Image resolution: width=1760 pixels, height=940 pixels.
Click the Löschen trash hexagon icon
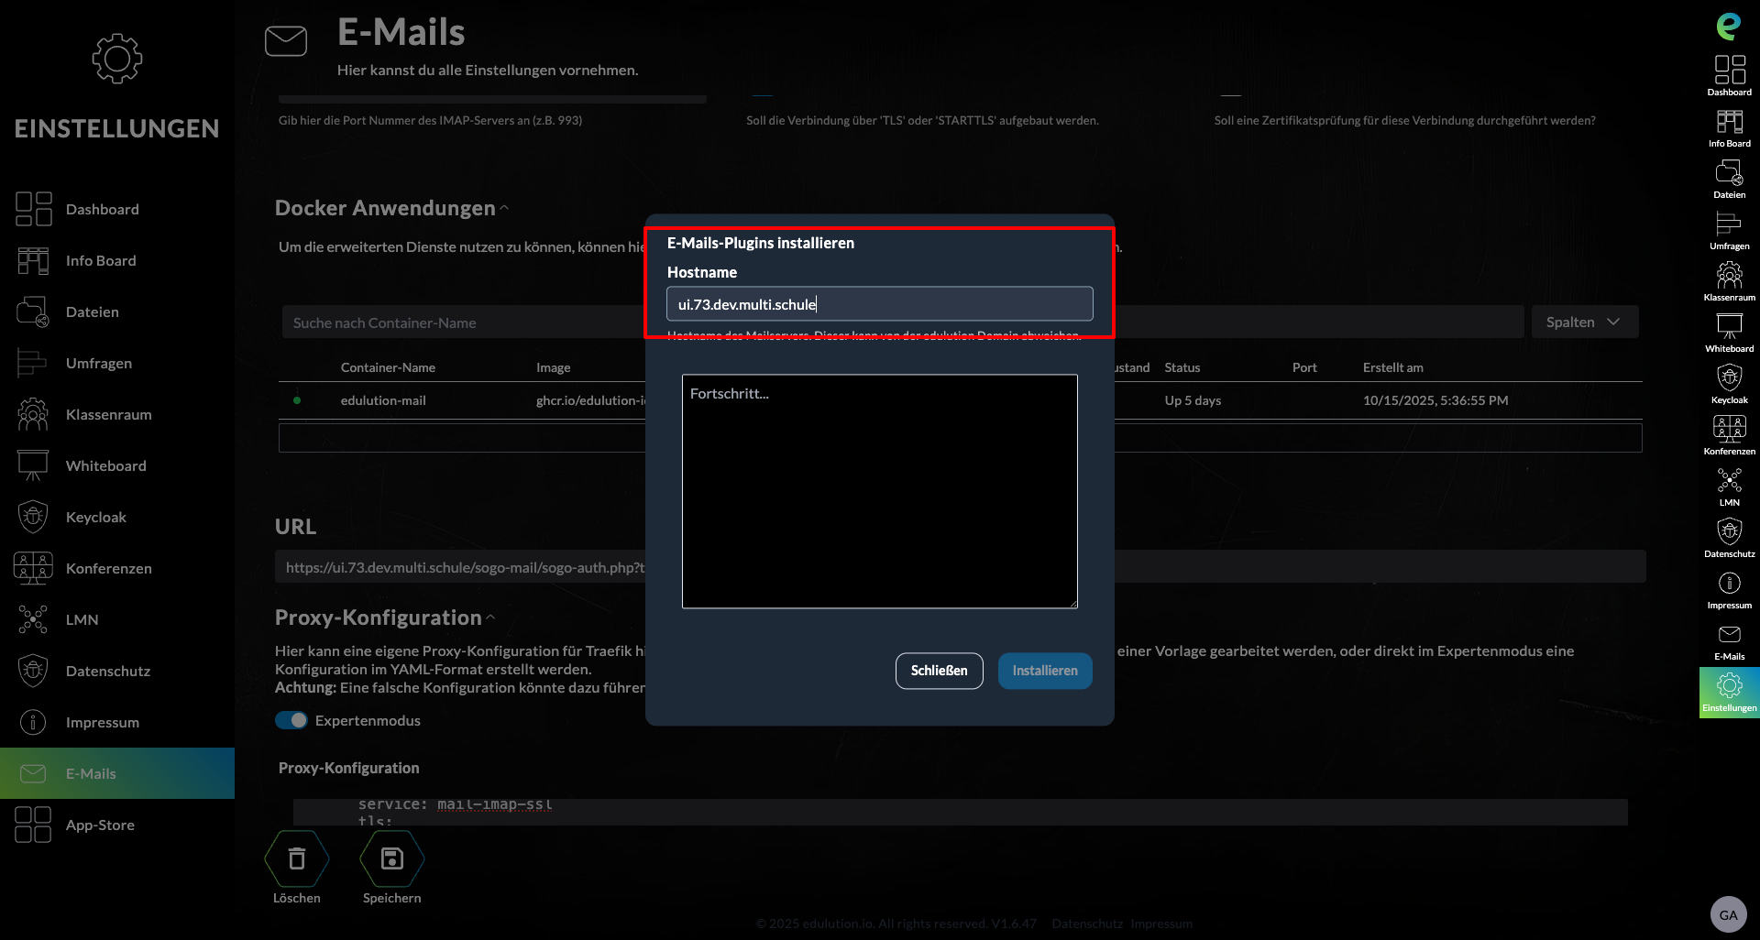coord(296,858)
